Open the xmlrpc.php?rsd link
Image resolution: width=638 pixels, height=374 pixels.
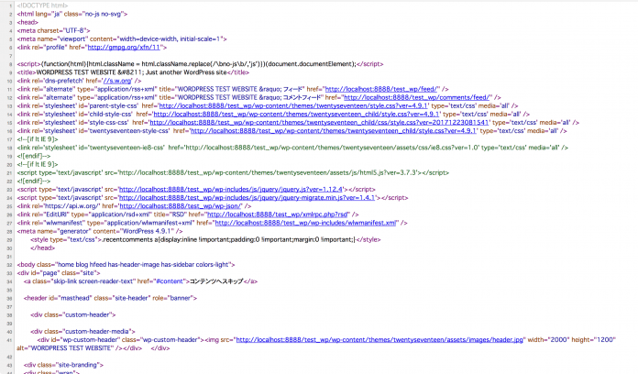point(278,214)
